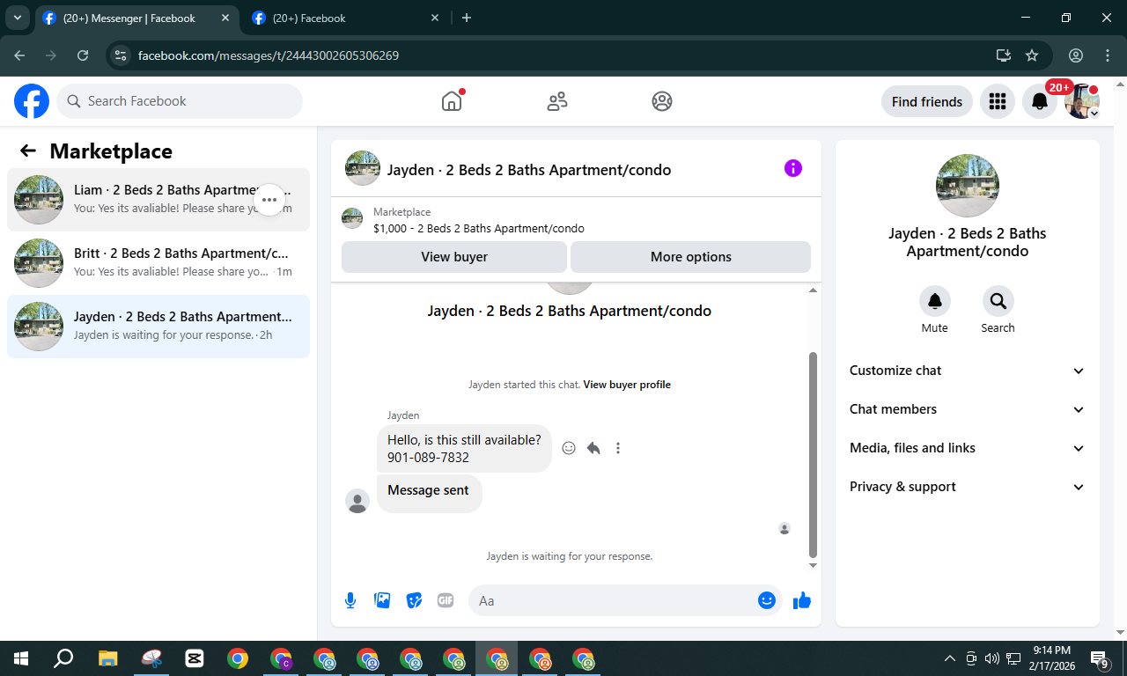The image size is (1127, 676).
Task: Expand the Customize chat section
Action: [x=968, y=371]
